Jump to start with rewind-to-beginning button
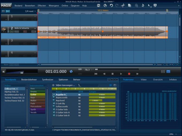182x136 pixels. 96,74
